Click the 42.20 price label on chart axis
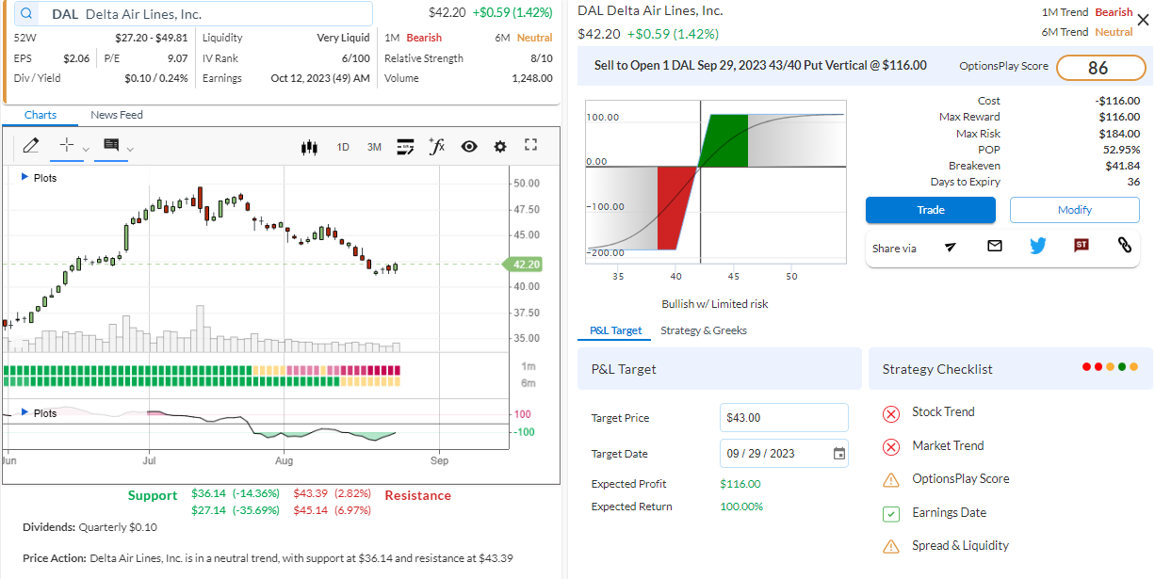Image resolution: width=1155 pixels, height=579 pixels. pyautogui.click(x=525, y=265)
